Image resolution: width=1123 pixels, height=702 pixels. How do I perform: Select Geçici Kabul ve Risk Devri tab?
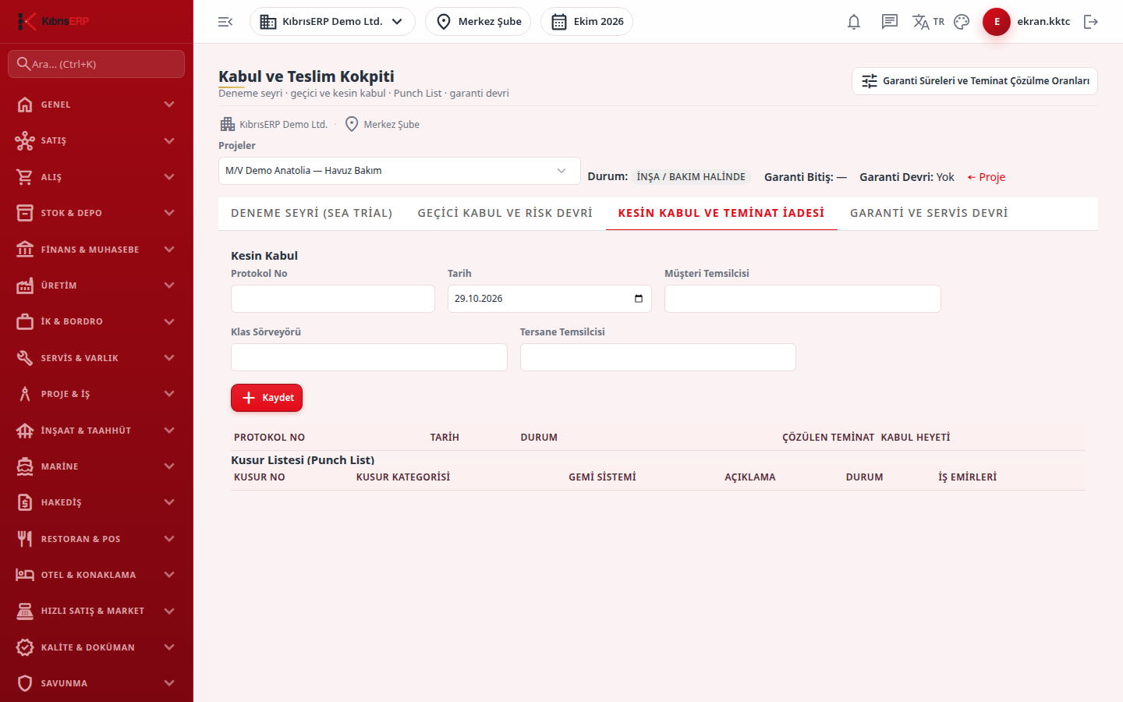(505, 213)
